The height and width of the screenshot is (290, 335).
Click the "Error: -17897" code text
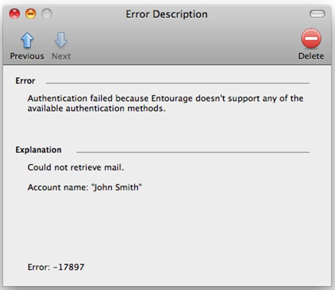(56, 267)
